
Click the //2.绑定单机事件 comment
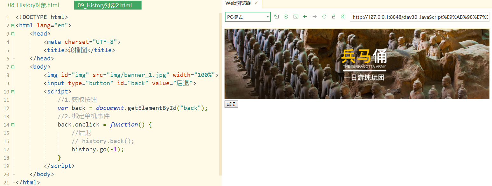click(x=84, y=116)
